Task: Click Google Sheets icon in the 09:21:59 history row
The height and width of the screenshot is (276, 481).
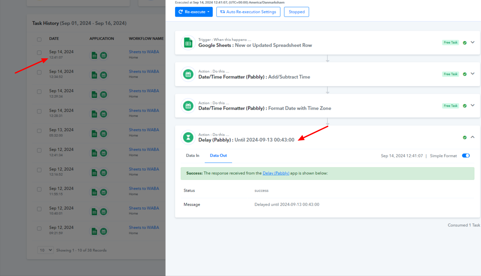Action: click(94, 231)
